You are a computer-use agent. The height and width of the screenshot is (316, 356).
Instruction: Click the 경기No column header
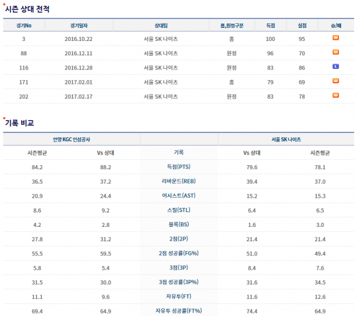click(x=24, y=26)
